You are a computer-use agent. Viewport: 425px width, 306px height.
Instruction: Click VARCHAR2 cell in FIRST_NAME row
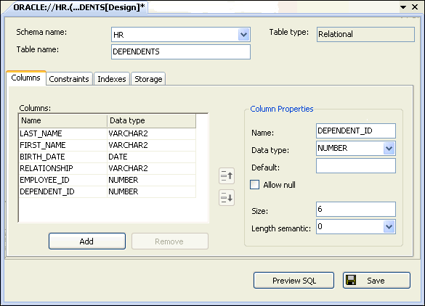(x=152, y=145)
